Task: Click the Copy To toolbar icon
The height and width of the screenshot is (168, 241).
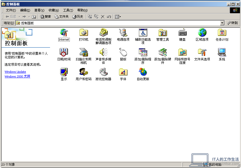Action: [96, 17]
